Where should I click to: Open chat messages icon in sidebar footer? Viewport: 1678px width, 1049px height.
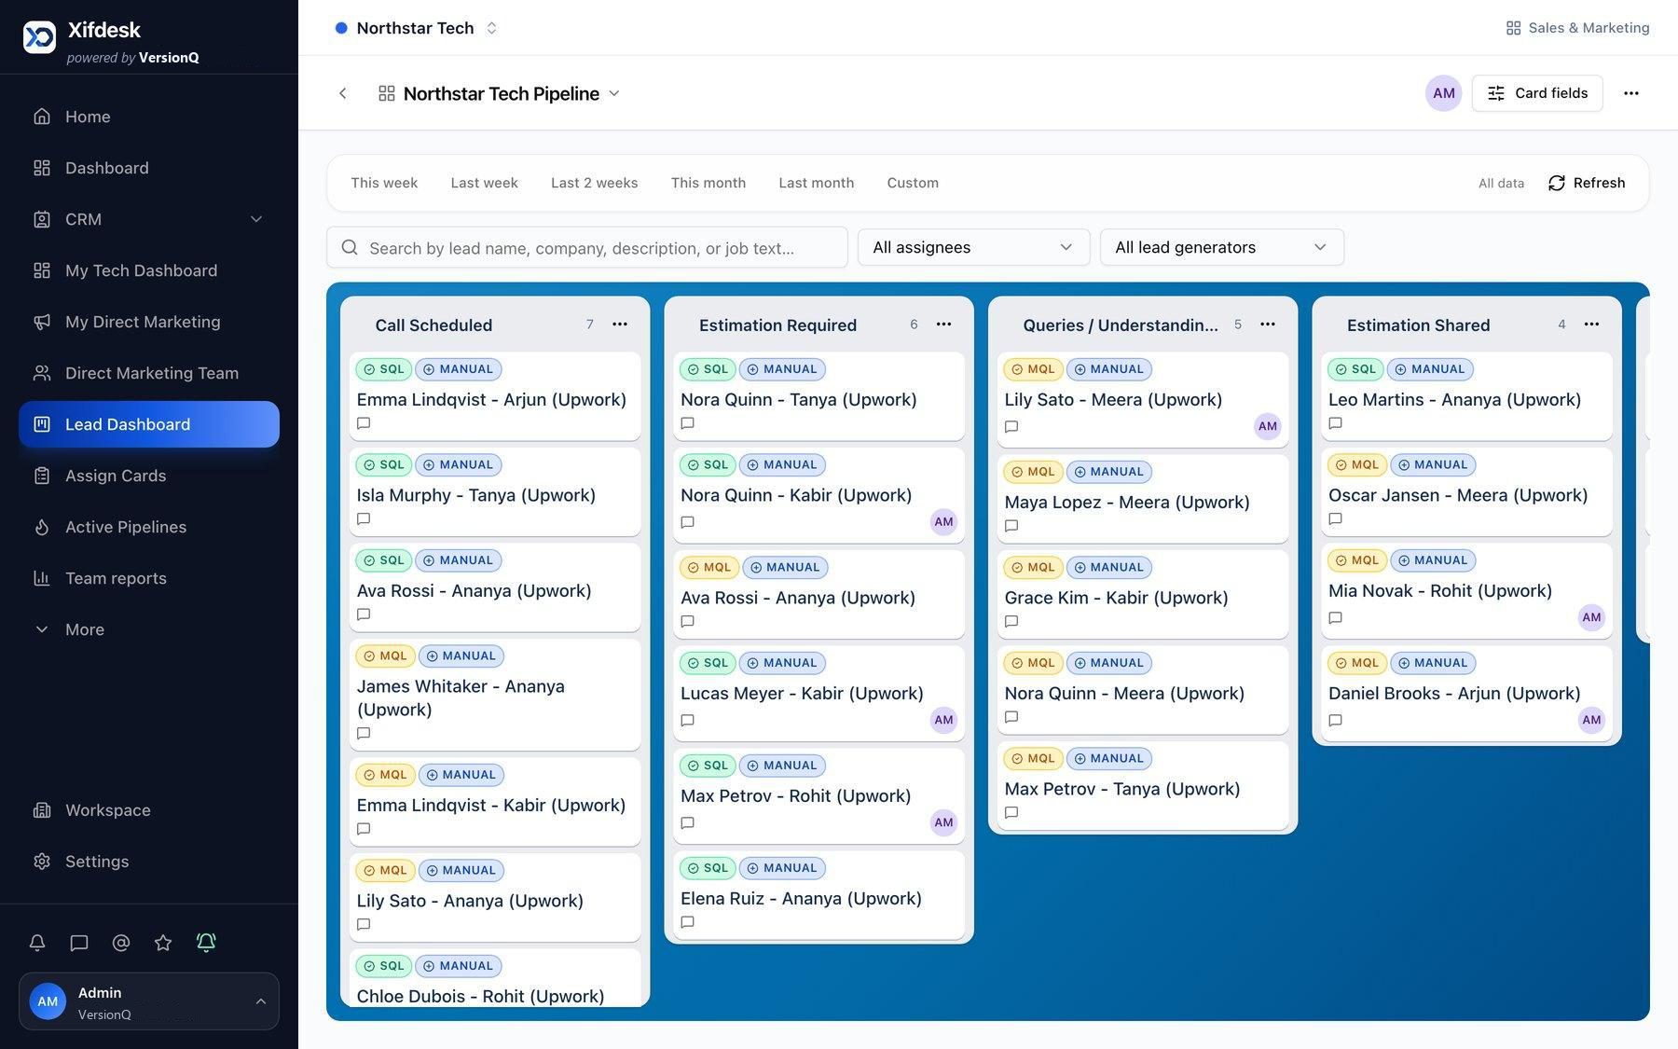79,943
